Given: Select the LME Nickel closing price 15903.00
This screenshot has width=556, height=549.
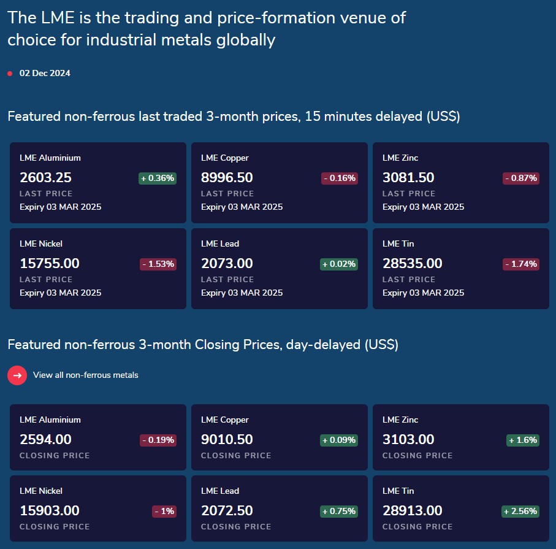Looking at the screenshot, I should click(50, 511).
